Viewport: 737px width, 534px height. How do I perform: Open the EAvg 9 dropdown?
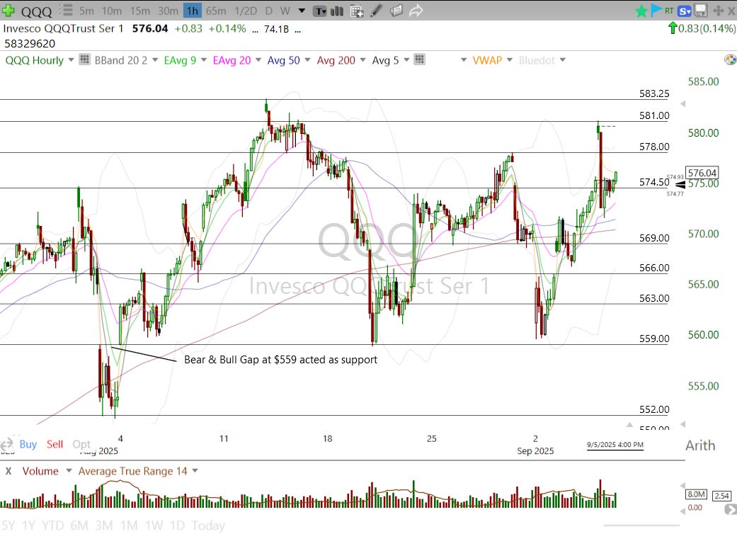pos(203,59)
